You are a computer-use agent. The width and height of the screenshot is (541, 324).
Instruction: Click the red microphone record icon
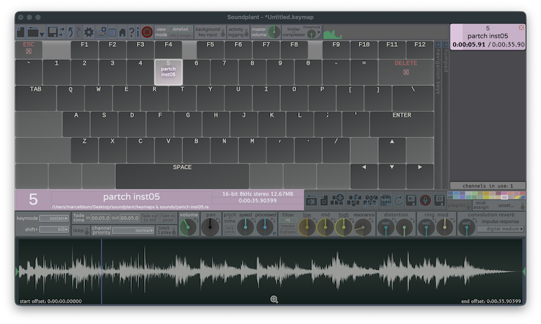point(425,200)
